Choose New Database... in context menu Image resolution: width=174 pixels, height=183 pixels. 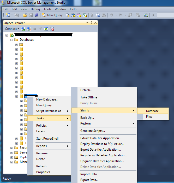point(49,99)
